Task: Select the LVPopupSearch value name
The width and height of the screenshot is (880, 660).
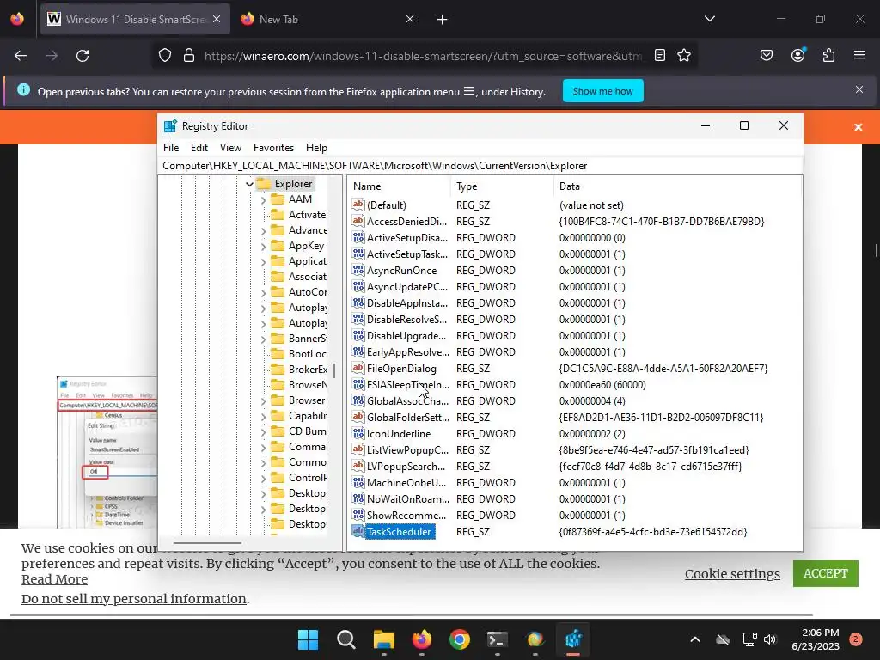Action: coord(406,467)
